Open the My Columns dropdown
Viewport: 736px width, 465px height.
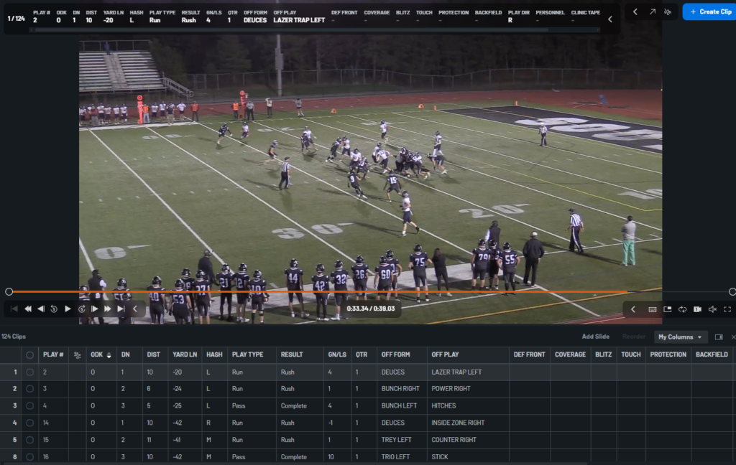click(x=679, y=337)
